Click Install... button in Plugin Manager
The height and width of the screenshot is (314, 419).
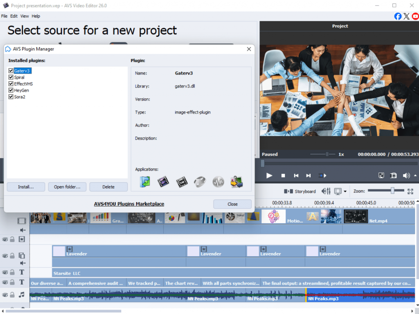tap(26, 187)
